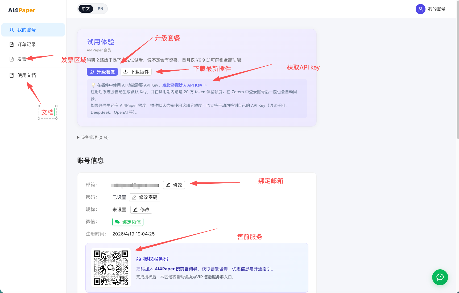Click the 2026/4/19 19:04:25 registration time
This screenshot has height=293, width=459.
pos(134,234)
